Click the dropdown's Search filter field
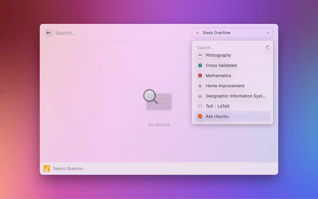 tap(228, 48)
